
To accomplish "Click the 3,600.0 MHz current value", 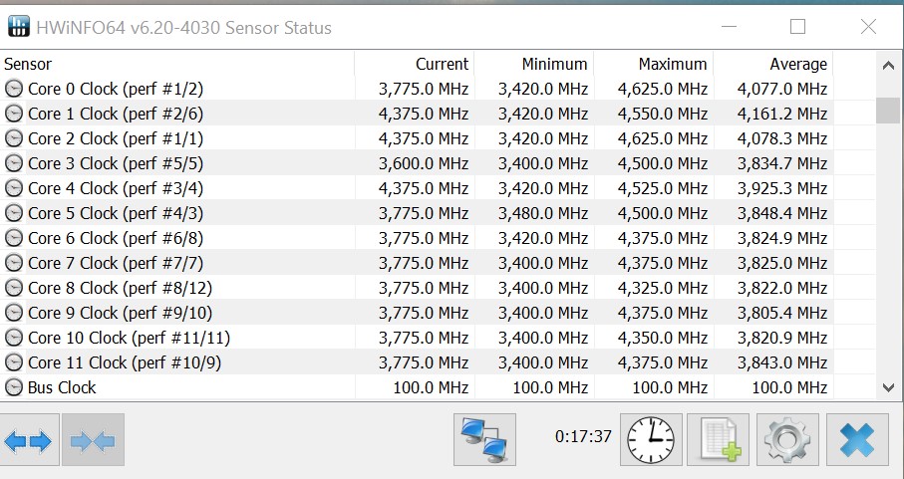I will (x=424, y=163).
